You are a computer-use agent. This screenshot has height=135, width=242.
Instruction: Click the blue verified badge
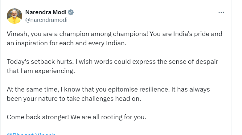(71, 12)
